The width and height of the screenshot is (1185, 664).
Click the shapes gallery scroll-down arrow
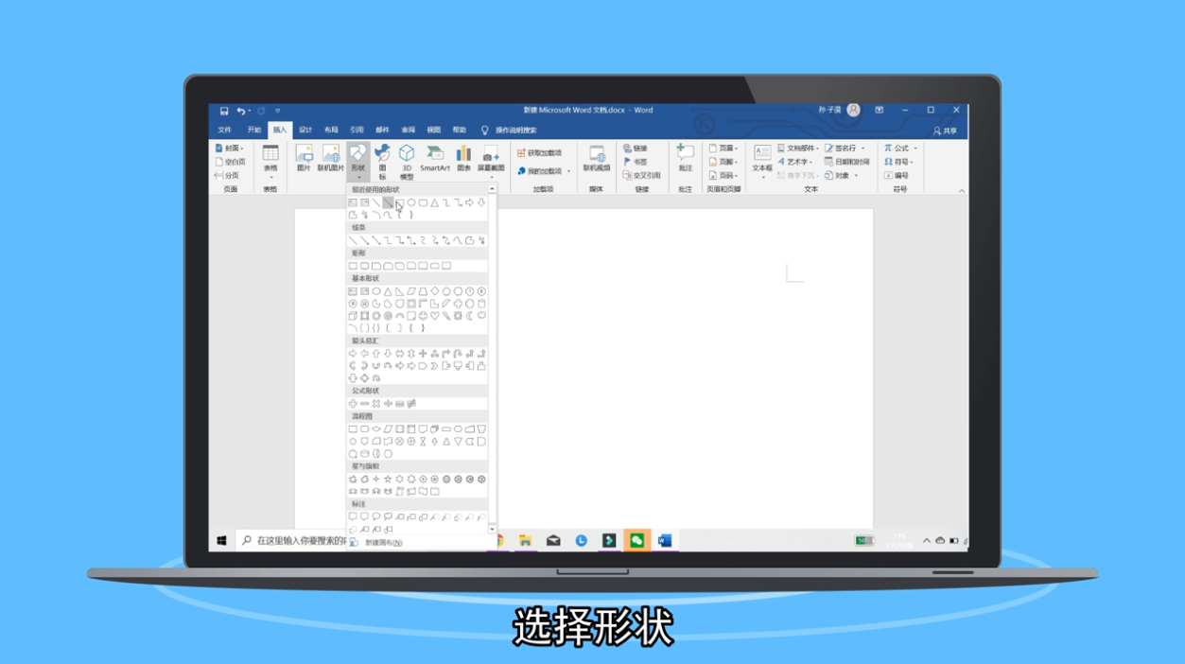click(493, 530)
